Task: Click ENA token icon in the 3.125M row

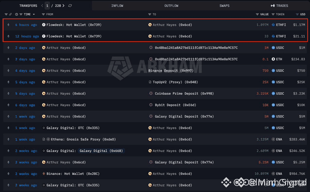Action: click(x=273, y=139)
